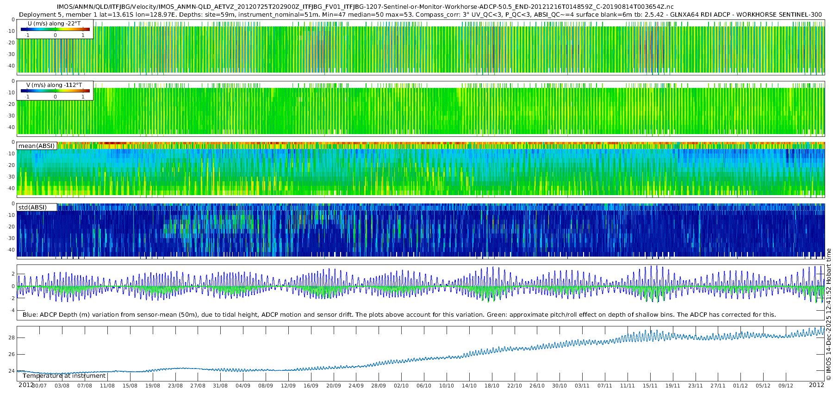This screenshot has width=833, height=393.
Task: Click the 'U (m/s) along -22°T' label
Action: [54, 24]
